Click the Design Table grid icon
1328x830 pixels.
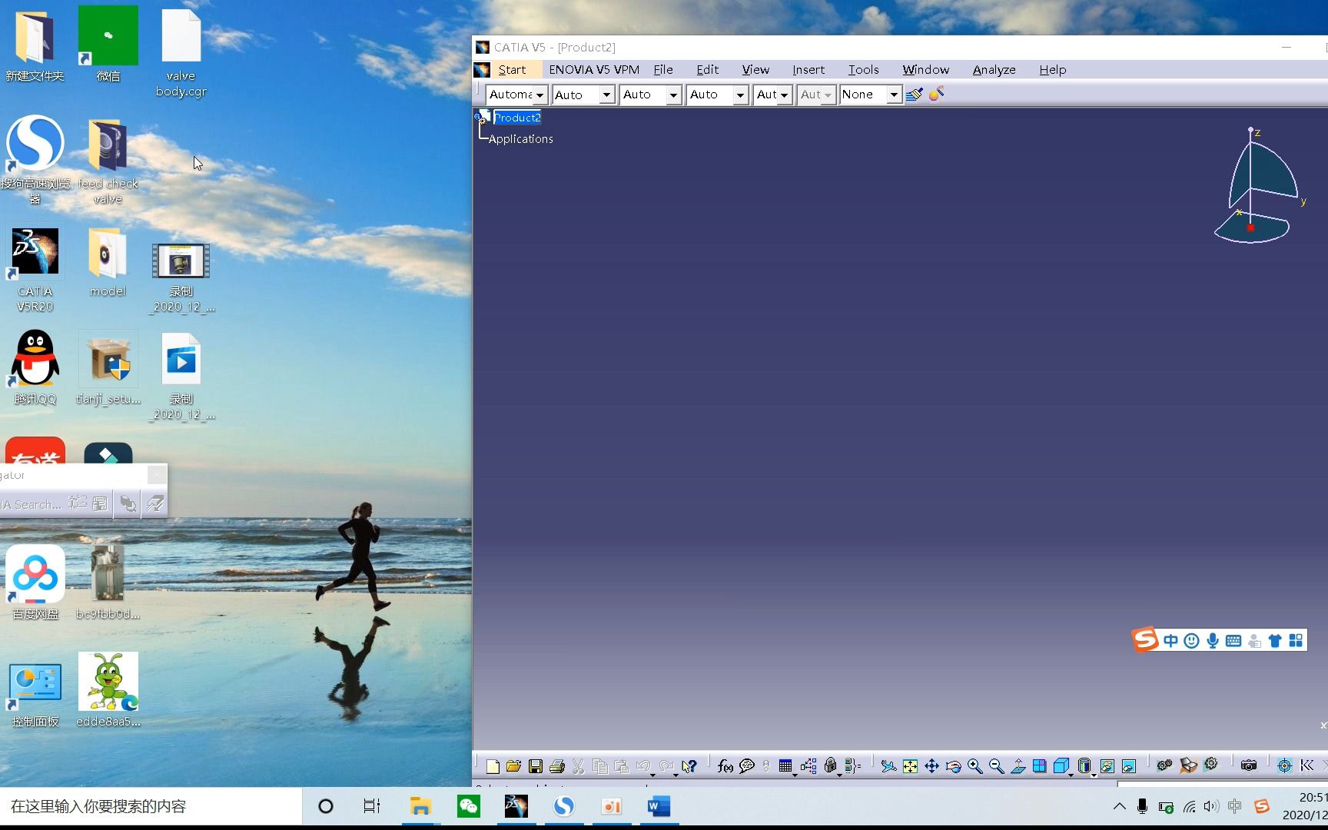[x=785, y=766]
